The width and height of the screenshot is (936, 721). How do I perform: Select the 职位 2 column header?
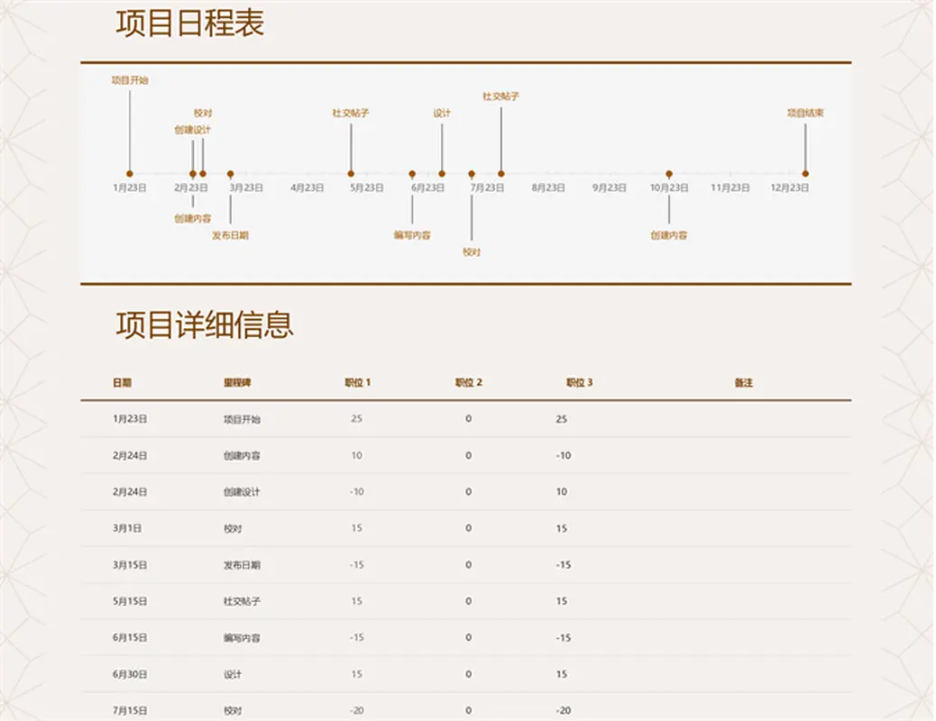coord(467,381)
